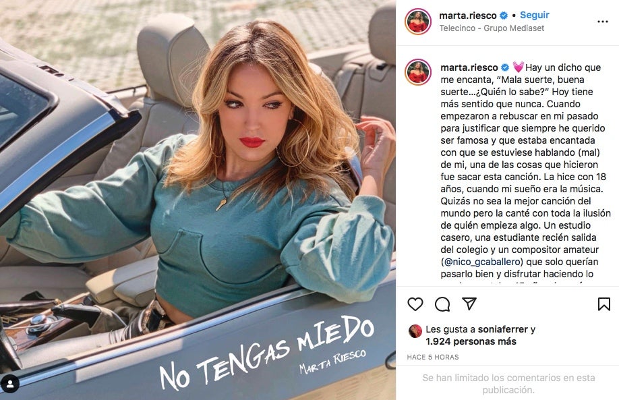
Task: Open marta.riesco username in caption
Action: click(469, 67)
